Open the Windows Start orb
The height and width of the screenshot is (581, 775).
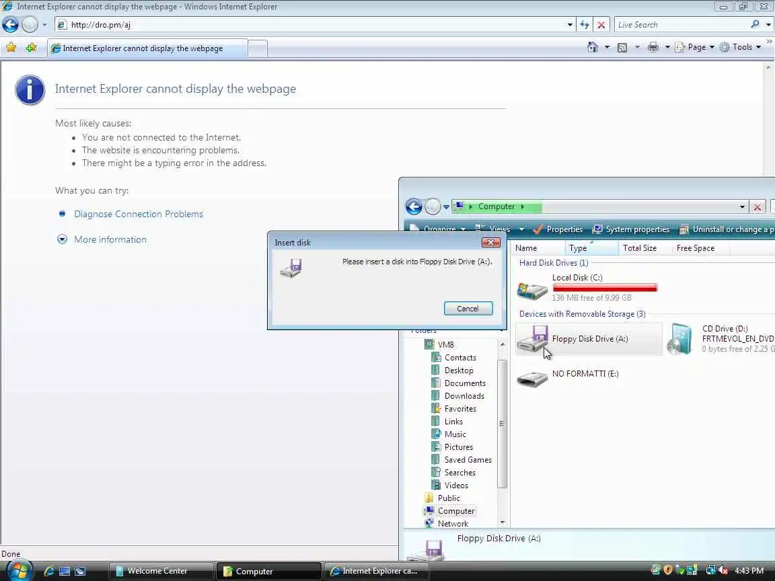[18, 571]
